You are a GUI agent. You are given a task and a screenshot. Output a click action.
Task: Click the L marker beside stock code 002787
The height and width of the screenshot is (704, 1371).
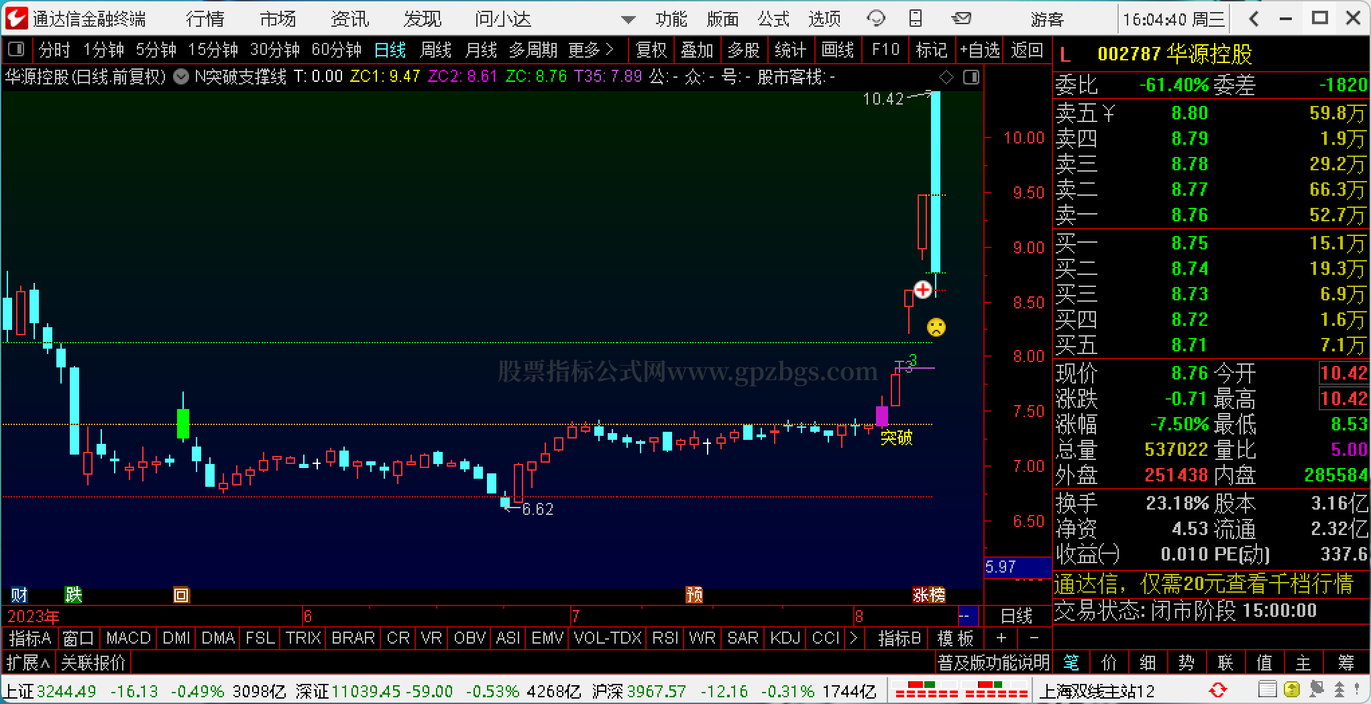pos(1065,55)
